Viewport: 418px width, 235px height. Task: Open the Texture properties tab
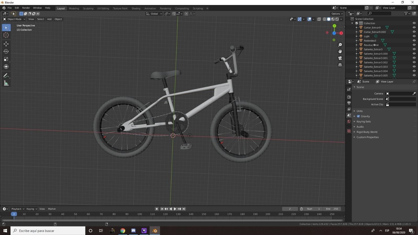349,131
